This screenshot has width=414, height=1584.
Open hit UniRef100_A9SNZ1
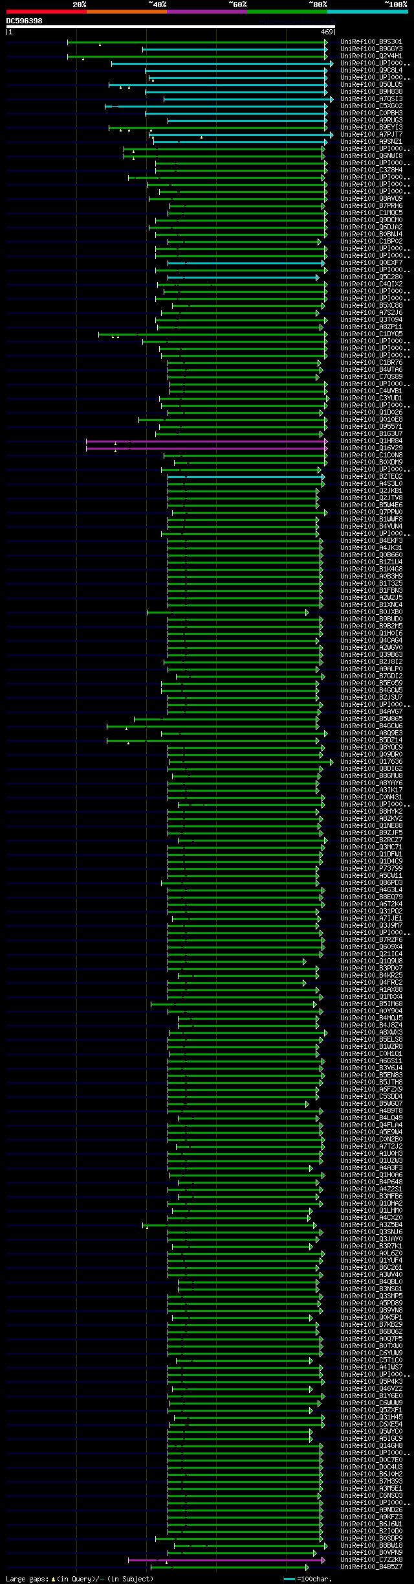pos(371,142)
